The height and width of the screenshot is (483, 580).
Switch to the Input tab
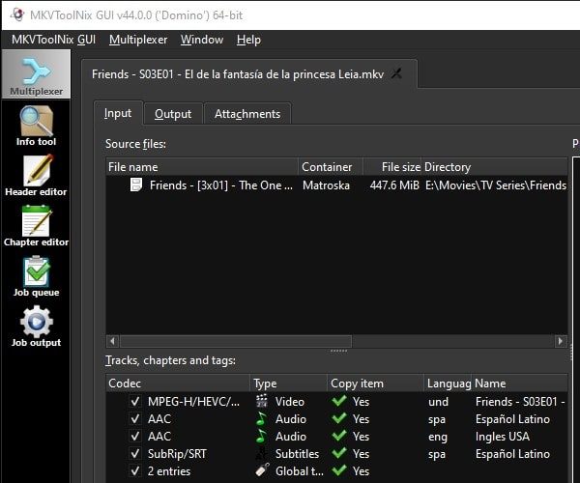tap(118, 113)
